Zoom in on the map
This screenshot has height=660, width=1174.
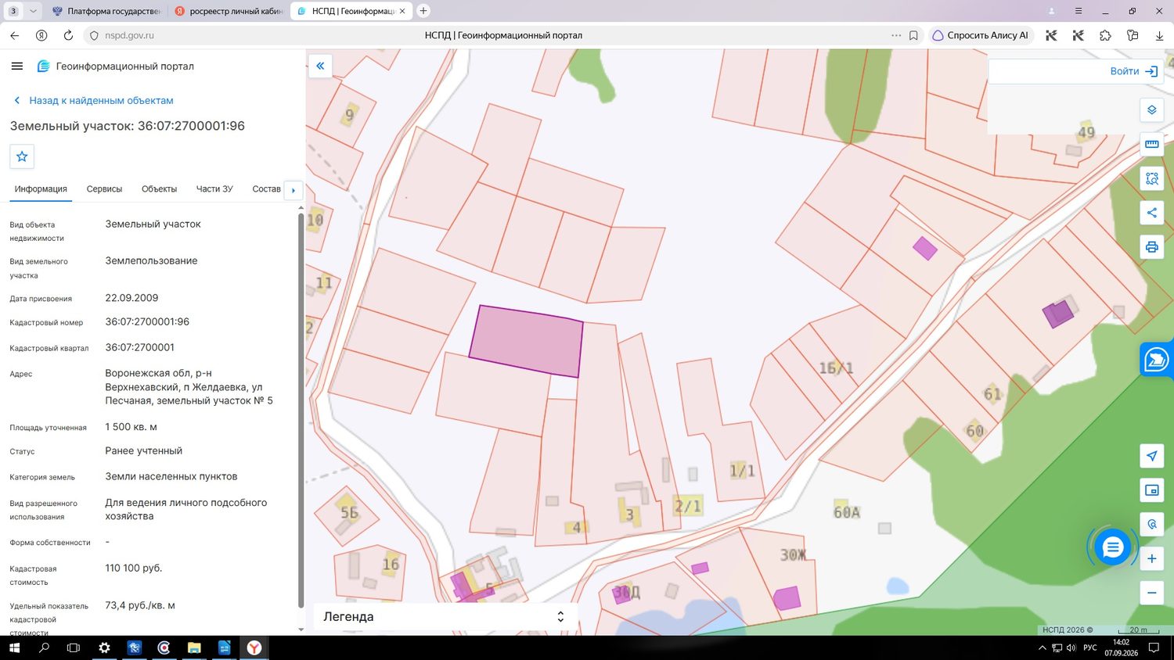1151,558
